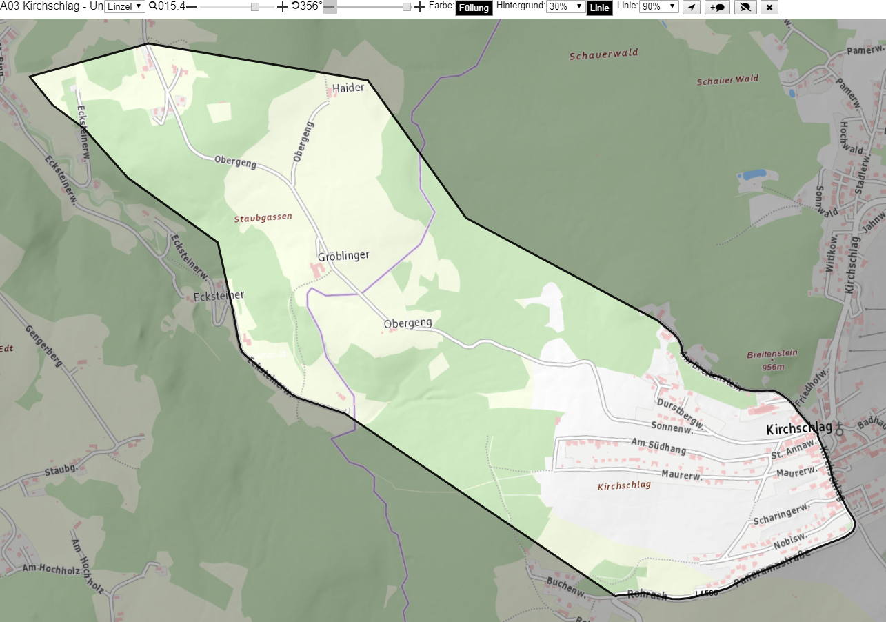Viewport: 886px width, 622px height.
Task: Click the rotation plus icon
Action: (420, 7)
